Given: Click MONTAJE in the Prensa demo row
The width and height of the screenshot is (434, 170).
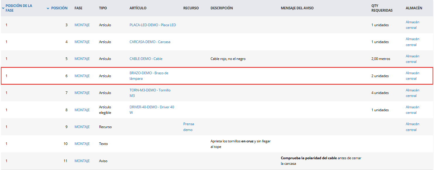Looking at the screenshot, I should tap(82, 127).
